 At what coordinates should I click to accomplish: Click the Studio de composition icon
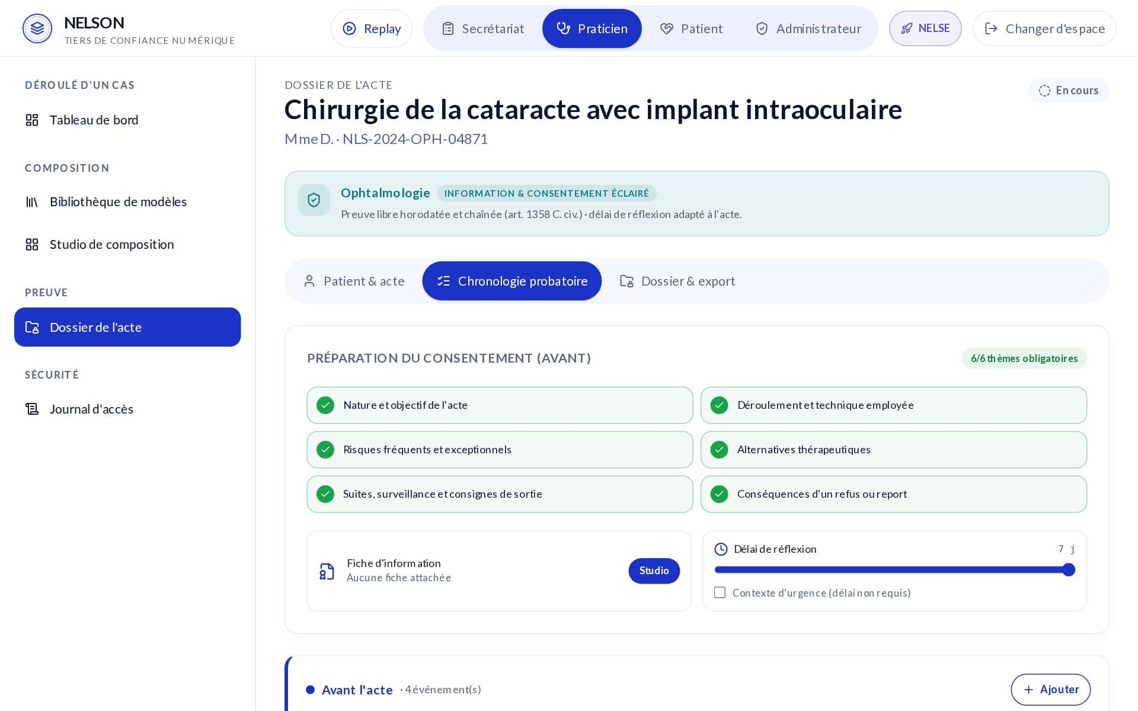click(x=32, y=245)
